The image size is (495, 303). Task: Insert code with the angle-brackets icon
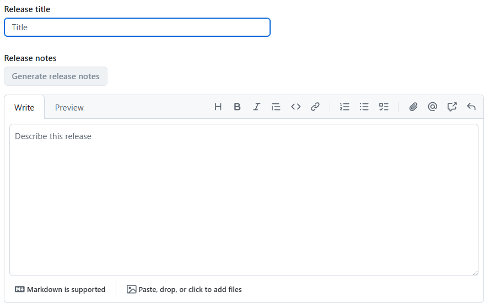tap(296, 107)
